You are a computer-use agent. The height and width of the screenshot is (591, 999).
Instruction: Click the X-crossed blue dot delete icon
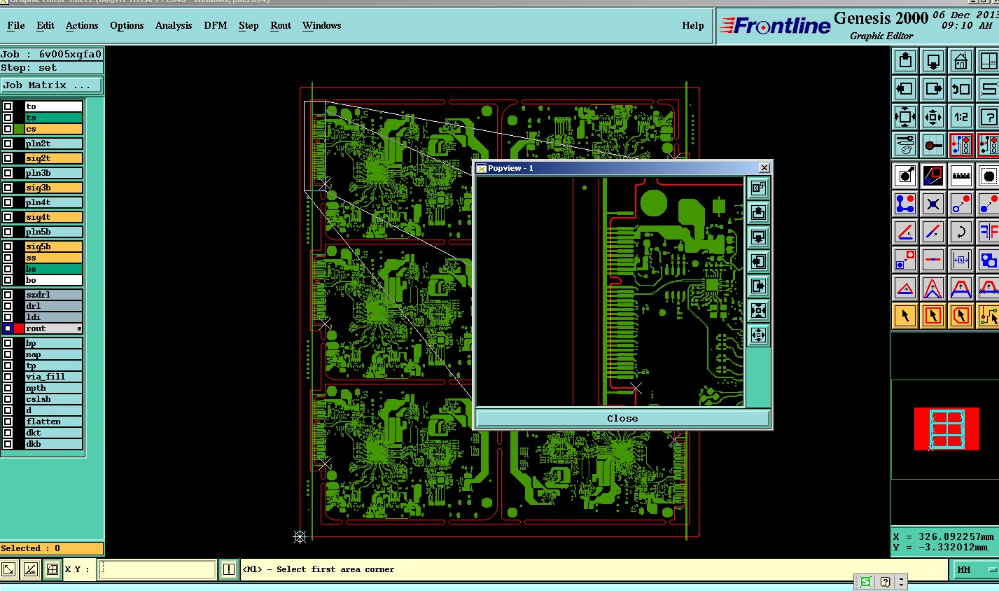point(933,204)
